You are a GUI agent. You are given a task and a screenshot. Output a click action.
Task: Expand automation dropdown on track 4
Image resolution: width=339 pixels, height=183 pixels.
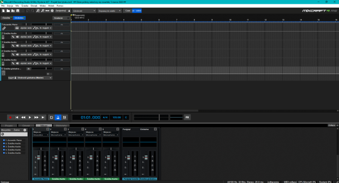coord(51,54)
